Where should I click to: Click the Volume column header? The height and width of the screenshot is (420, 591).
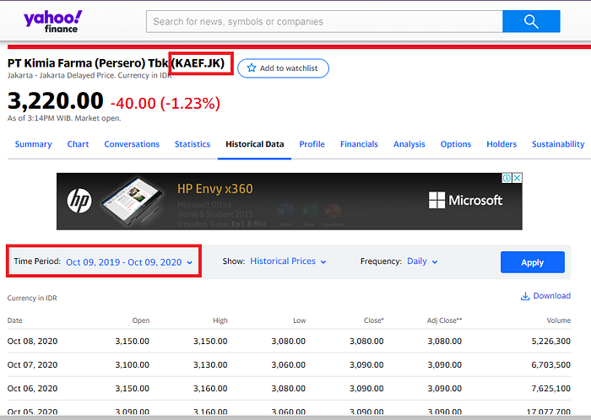pyautogui.click(x=559, y=320)
